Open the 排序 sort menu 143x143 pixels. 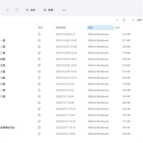[x=32, y=10]
